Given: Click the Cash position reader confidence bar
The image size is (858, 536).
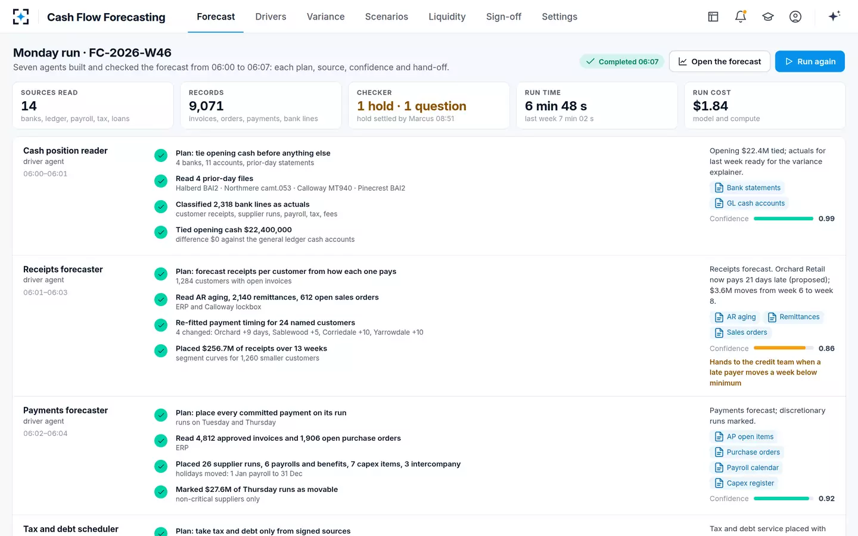Looking at the screenshot, I should pyautogui.click(x=784, y=219).
